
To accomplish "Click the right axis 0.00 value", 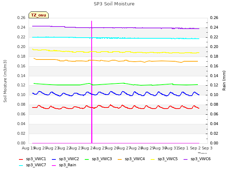I will (214, 143).
